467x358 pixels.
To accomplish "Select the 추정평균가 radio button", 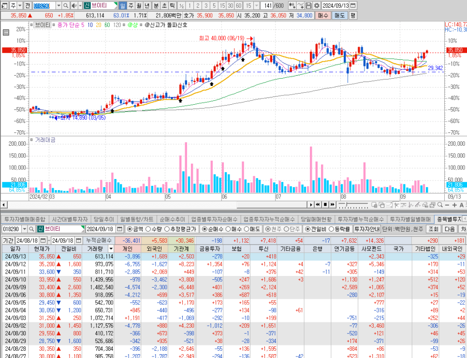I will click(167, 229).
